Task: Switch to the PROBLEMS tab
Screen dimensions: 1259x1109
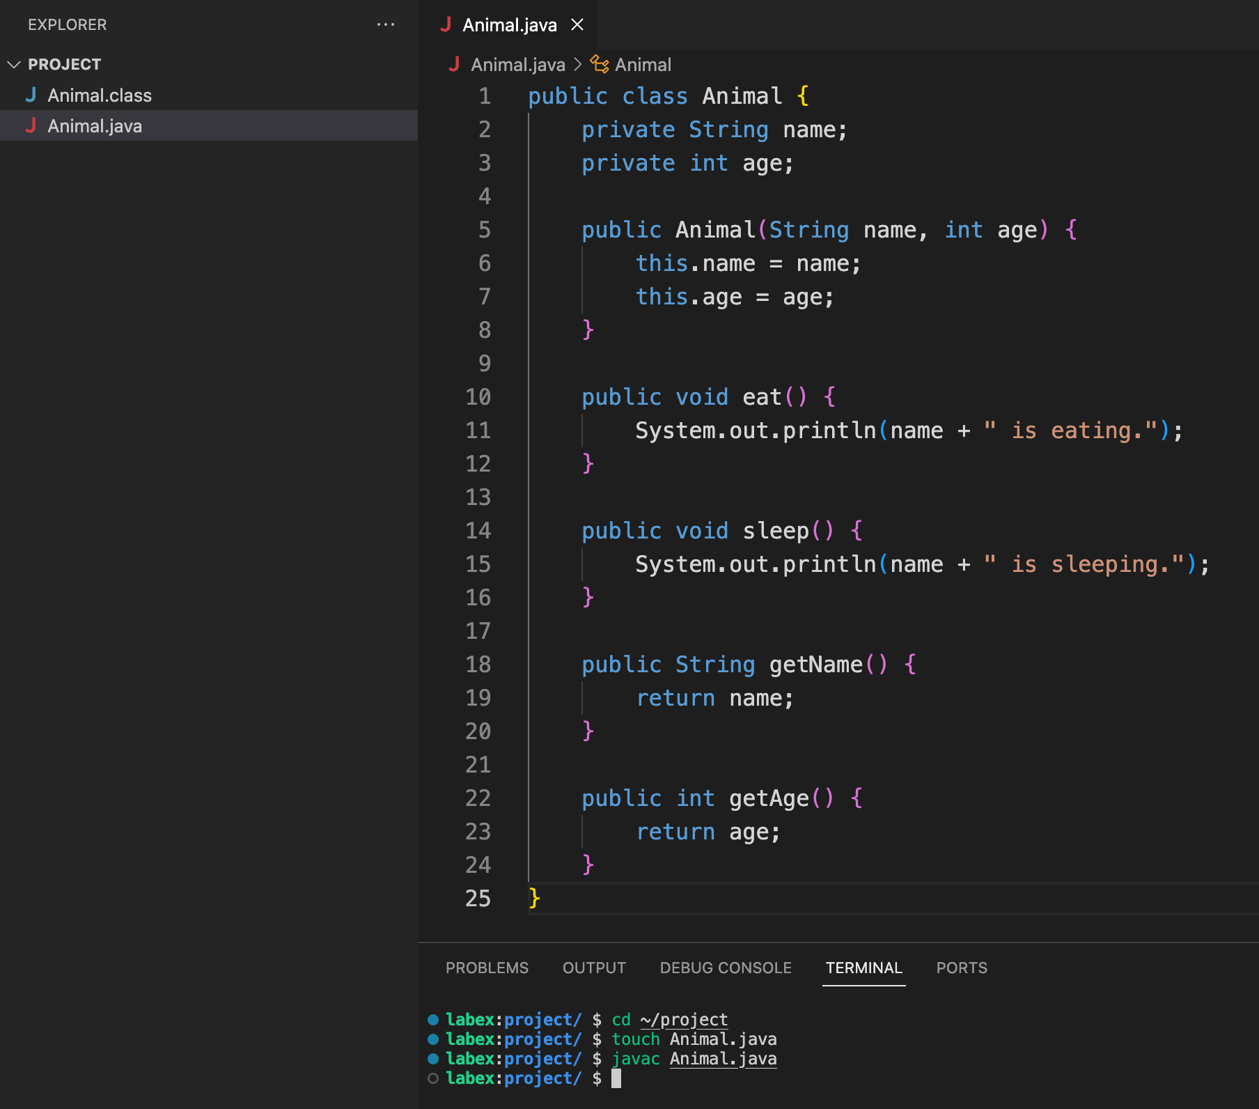Action: pyautogui.click(x=487, y=968)
